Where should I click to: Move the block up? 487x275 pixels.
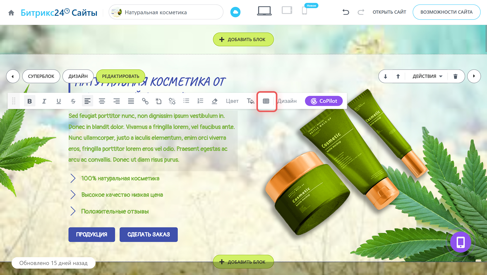click(x=398, y=76)
